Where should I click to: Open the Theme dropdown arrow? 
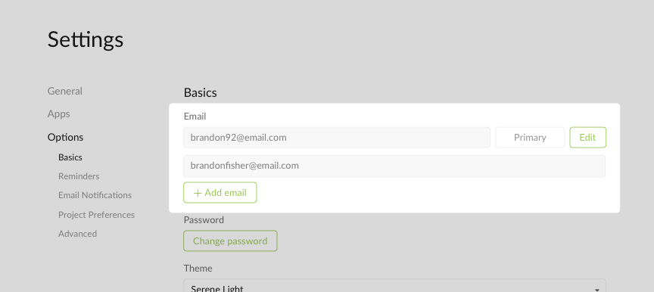(x=597, y=289)
